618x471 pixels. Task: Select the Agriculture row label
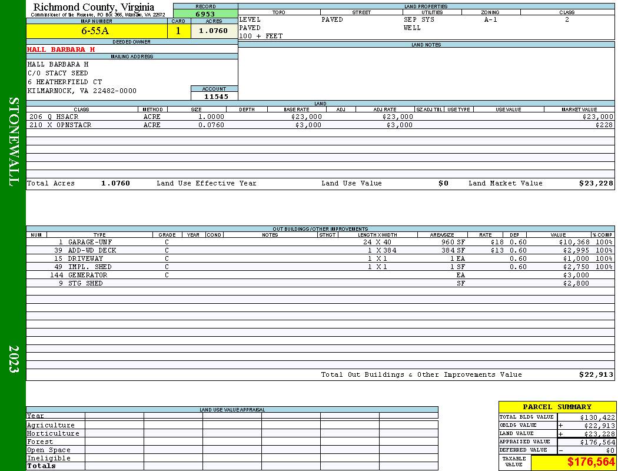pyautogui.click(x=51, y=425)
